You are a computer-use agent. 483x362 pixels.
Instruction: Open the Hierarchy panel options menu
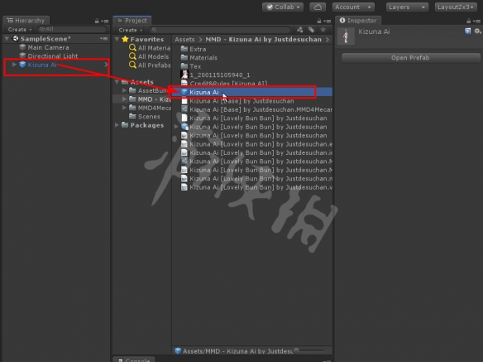[105, 21]
